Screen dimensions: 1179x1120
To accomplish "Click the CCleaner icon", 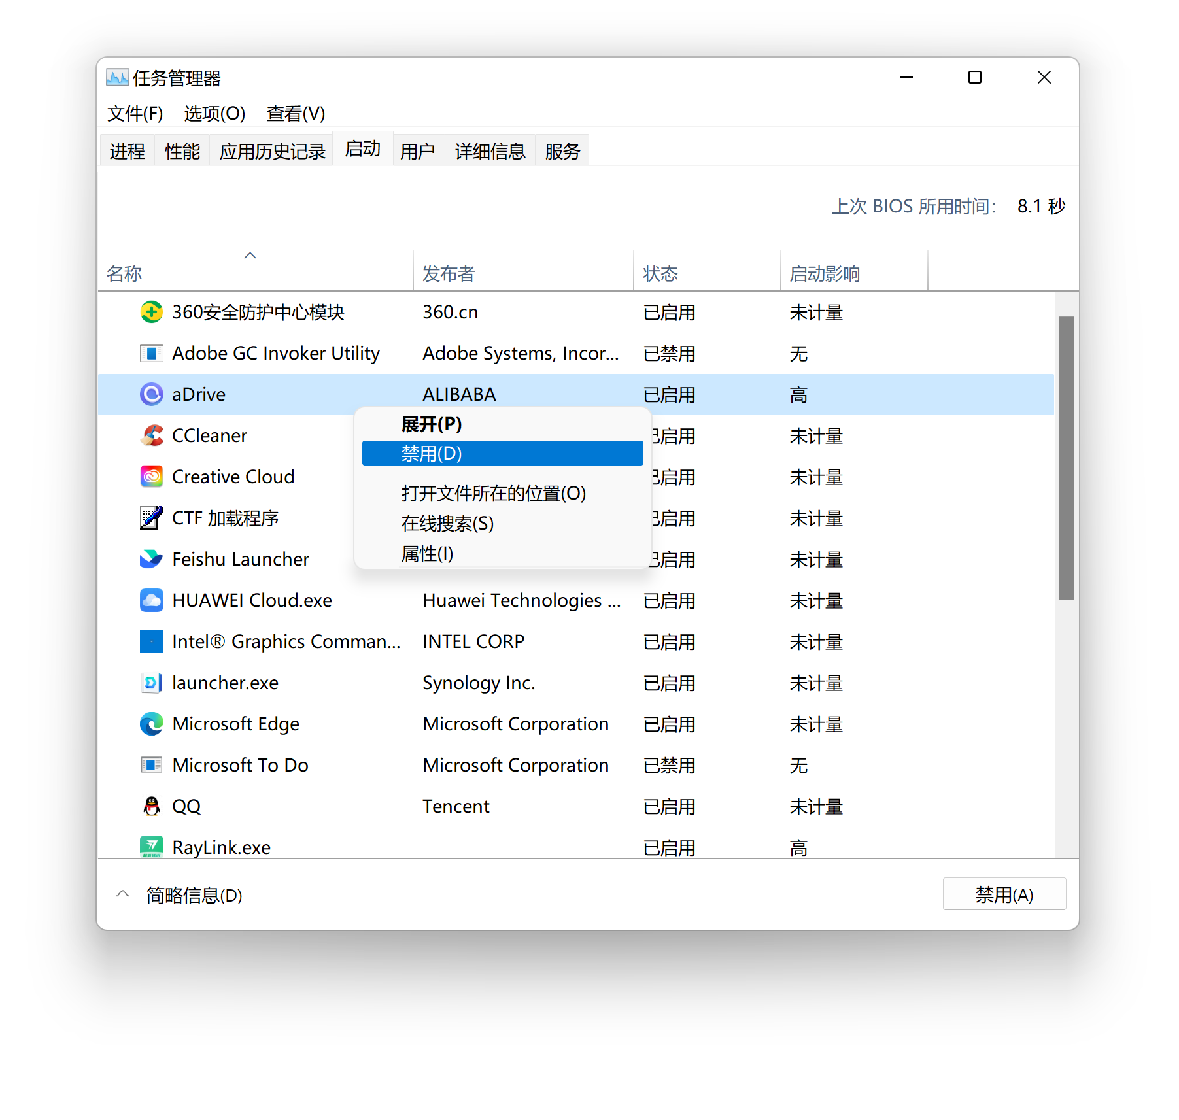I will (x=152, y=435).
